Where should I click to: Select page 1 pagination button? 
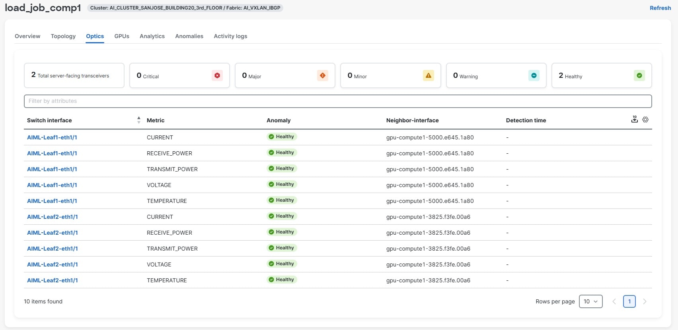[629, 301]
